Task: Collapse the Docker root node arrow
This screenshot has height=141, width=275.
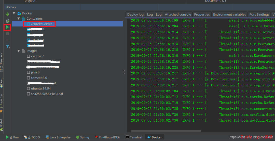Action: tap(14, 13)
